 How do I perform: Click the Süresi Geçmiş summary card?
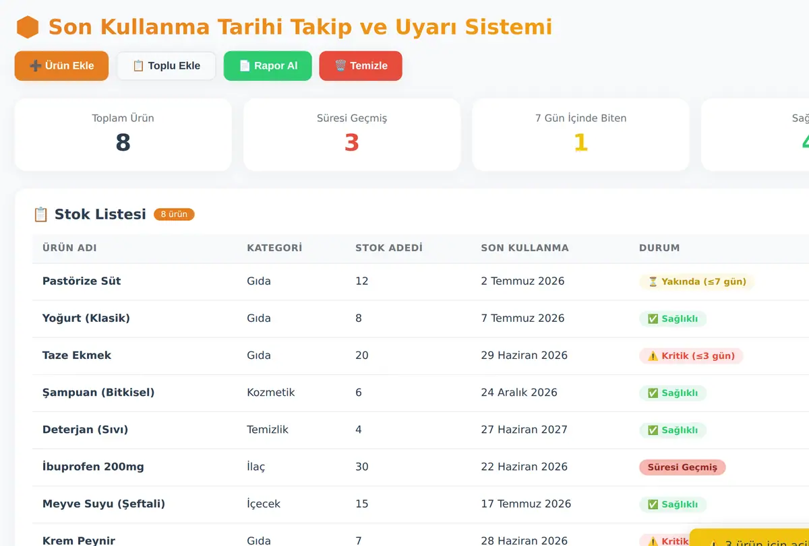352,135
